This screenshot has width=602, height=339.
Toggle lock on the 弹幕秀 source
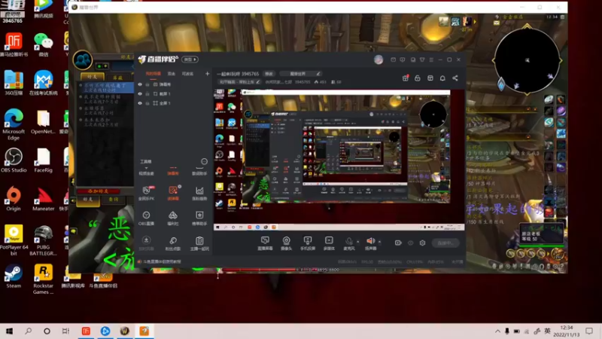(x=147, y=84)
